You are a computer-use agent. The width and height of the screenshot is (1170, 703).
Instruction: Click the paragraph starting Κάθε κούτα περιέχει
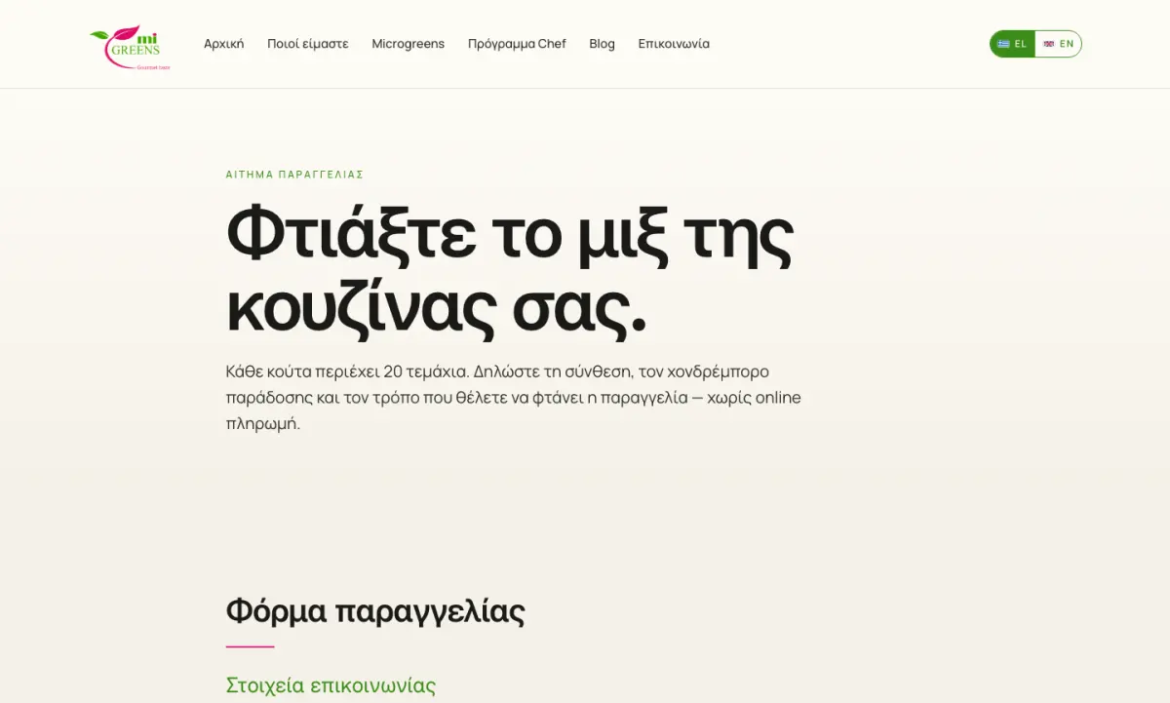click(x=513, y=398)
